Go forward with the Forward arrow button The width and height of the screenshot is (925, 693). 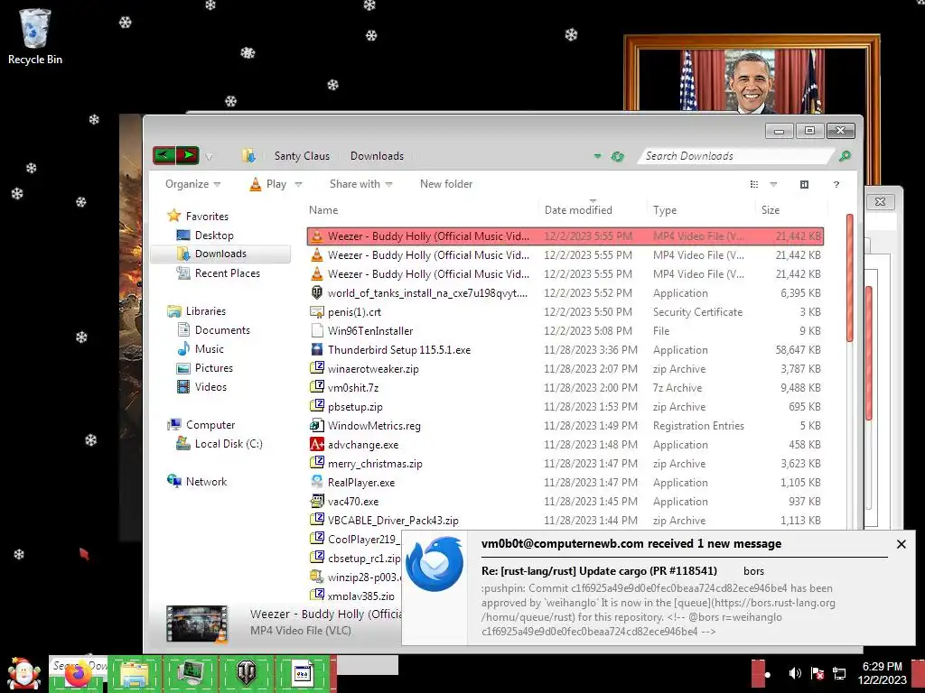pos(188,155)
